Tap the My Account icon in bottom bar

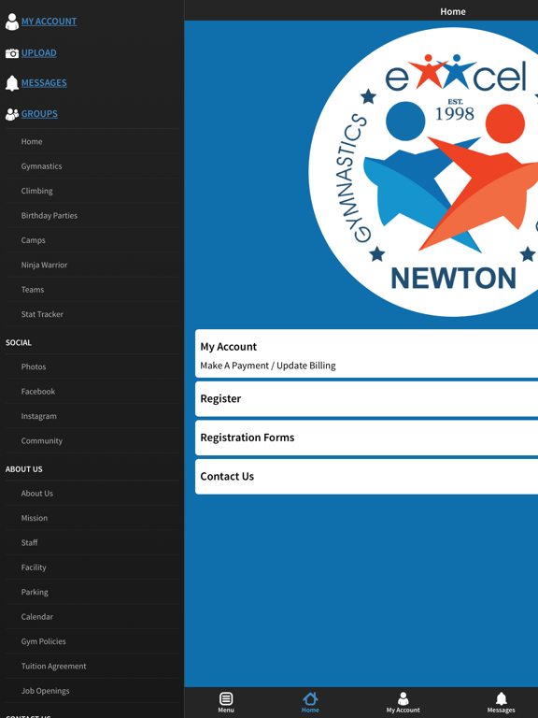pyautogui.click(x=403, y=698)
